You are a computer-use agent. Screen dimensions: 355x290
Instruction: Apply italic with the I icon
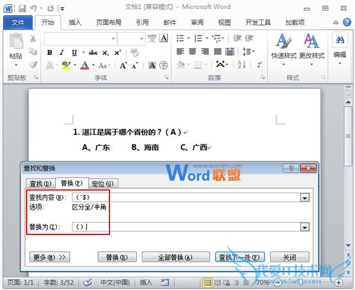pyautogui.click(x=62, y=53)
